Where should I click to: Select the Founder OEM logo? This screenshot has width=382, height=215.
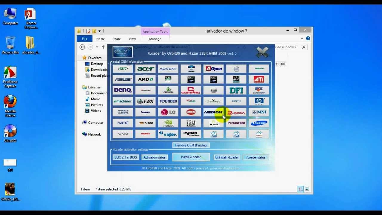(168, 101)
